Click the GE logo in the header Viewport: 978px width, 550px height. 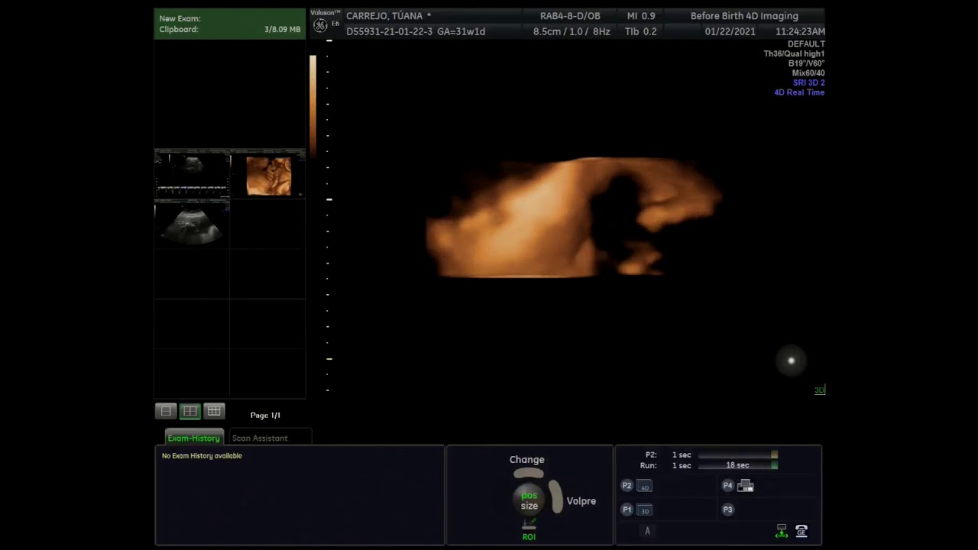click(320, 25)
